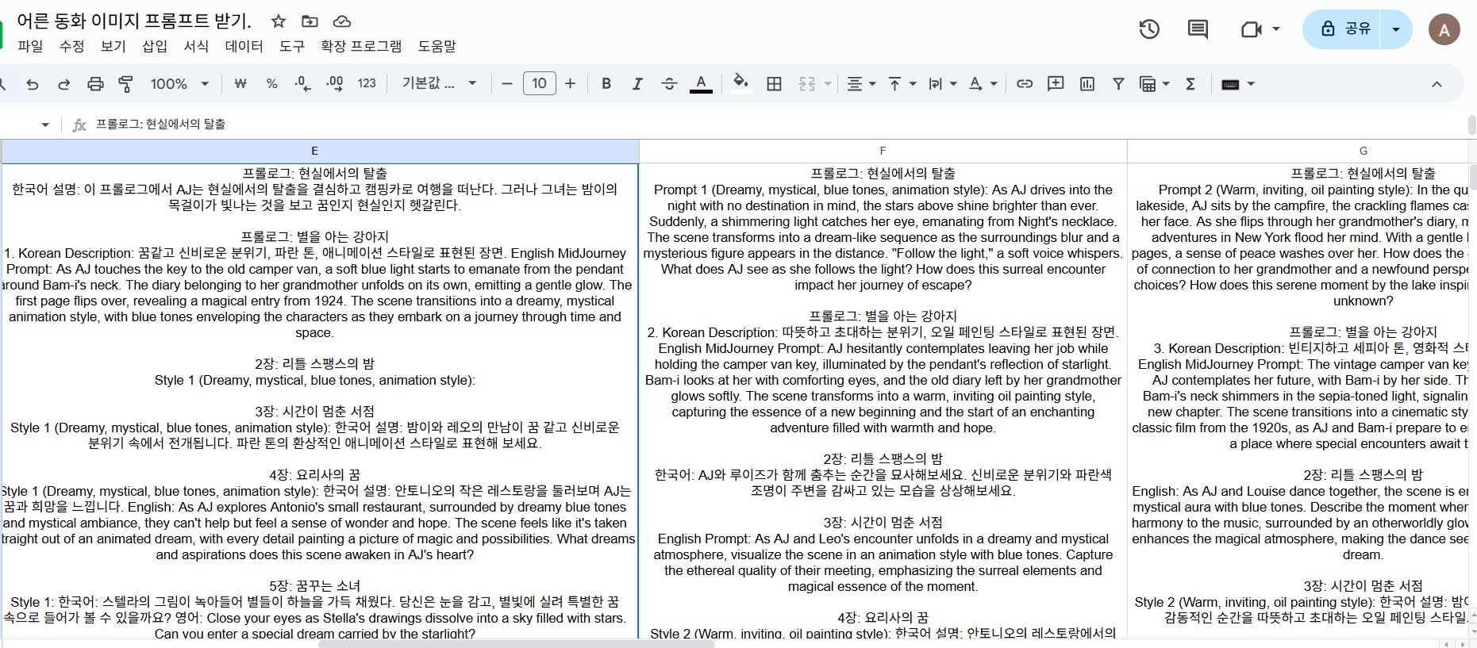The image size is (1477, 648).
Task: Open the 보기 menu
Action: click(x=113, y=47)
